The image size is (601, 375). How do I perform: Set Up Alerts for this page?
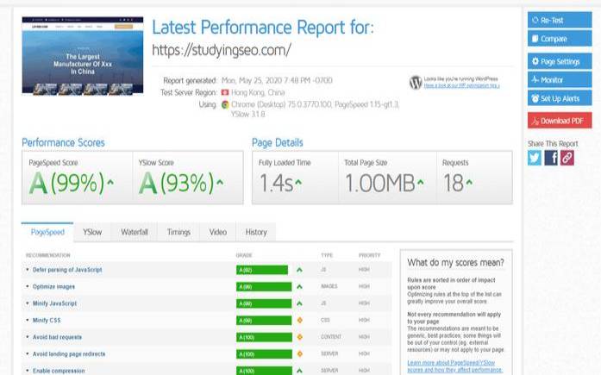coord(560,98)
